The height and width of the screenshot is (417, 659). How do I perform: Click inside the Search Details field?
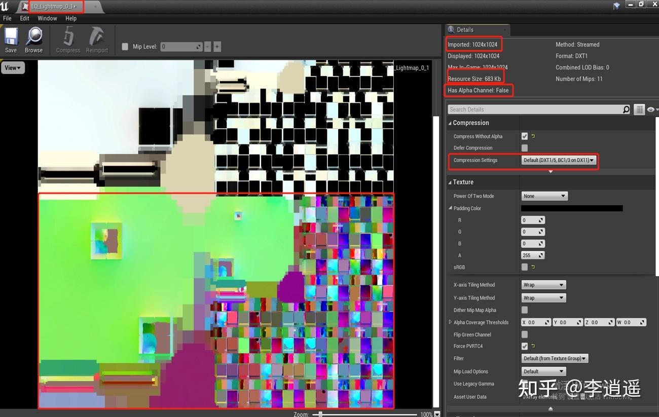click(532, 109)
